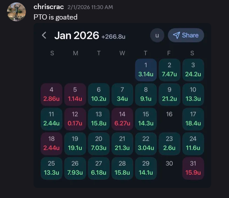Click the back chevron for previous month

click(44, 35)
